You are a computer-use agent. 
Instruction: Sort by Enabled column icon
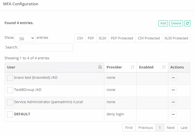click(164, 67)
